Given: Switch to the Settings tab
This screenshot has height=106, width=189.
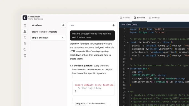Looking at the screenshot, I should (x=154, y=18).
